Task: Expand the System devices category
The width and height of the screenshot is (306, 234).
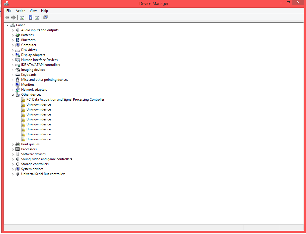Action: coord(13,169)
